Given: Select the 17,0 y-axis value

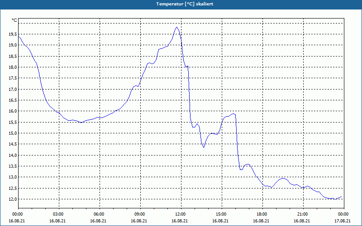Looking at the screenshot, I should coord(13,89).
